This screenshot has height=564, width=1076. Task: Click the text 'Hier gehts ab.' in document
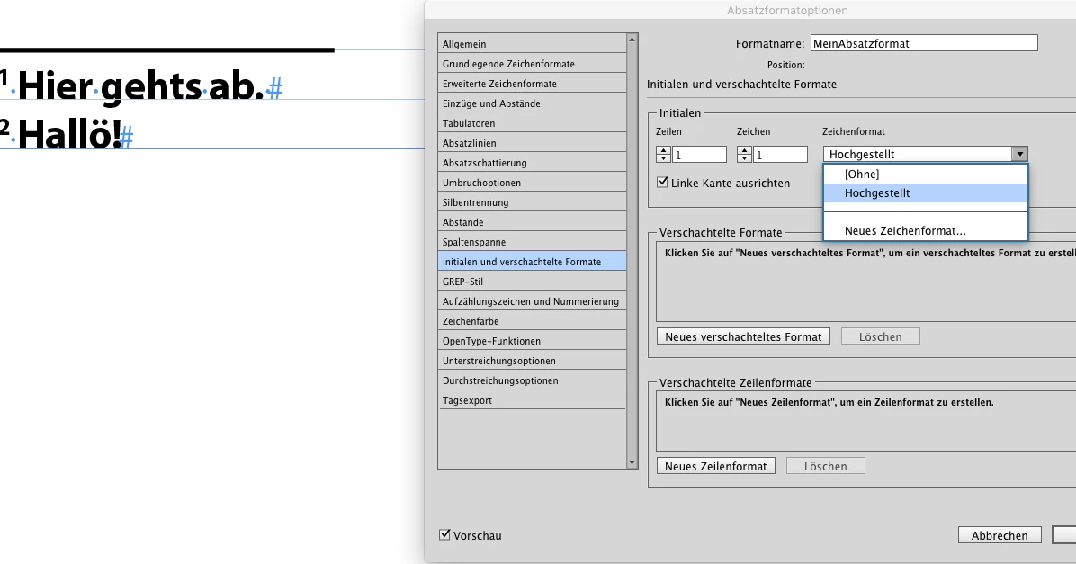pyautogui.click(x=140, y=87)
